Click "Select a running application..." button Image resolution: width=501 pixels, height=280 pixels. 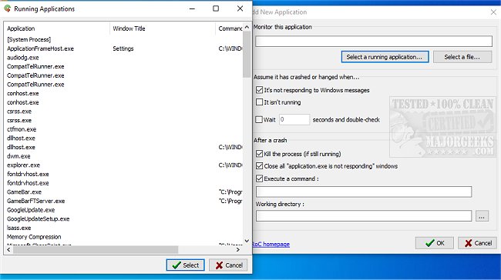385,57
